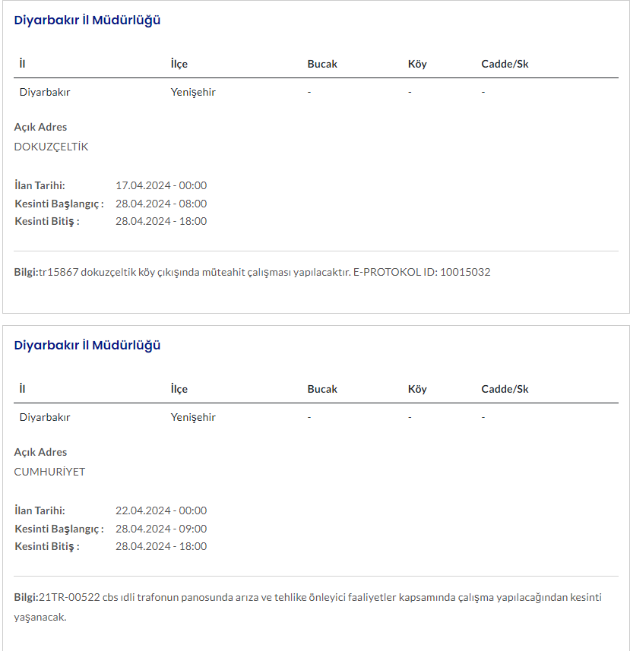The image size is (630, 651).
Task: Click the Cadde/Sk header in the first table
Action: point(505,64)
